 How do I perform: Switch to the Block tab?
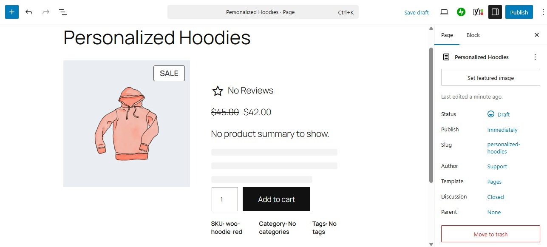pos(473,35)
